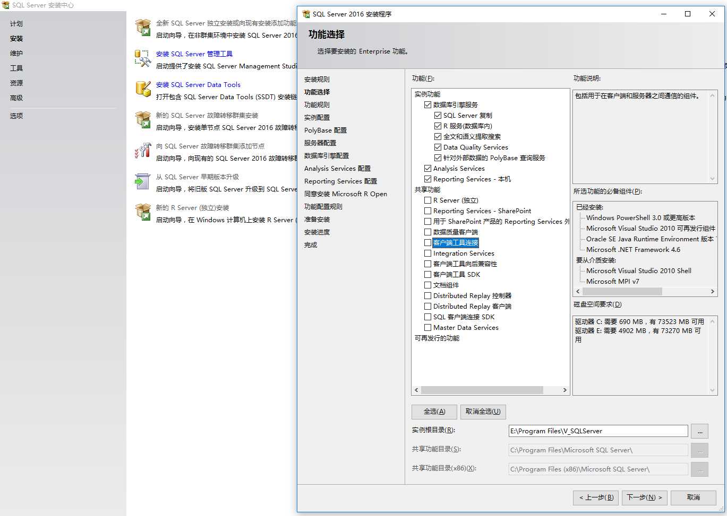This screenshot has width=727, height=516.
Task: Proceed with 下一步(N) button
Action: [x=644, y=497]
